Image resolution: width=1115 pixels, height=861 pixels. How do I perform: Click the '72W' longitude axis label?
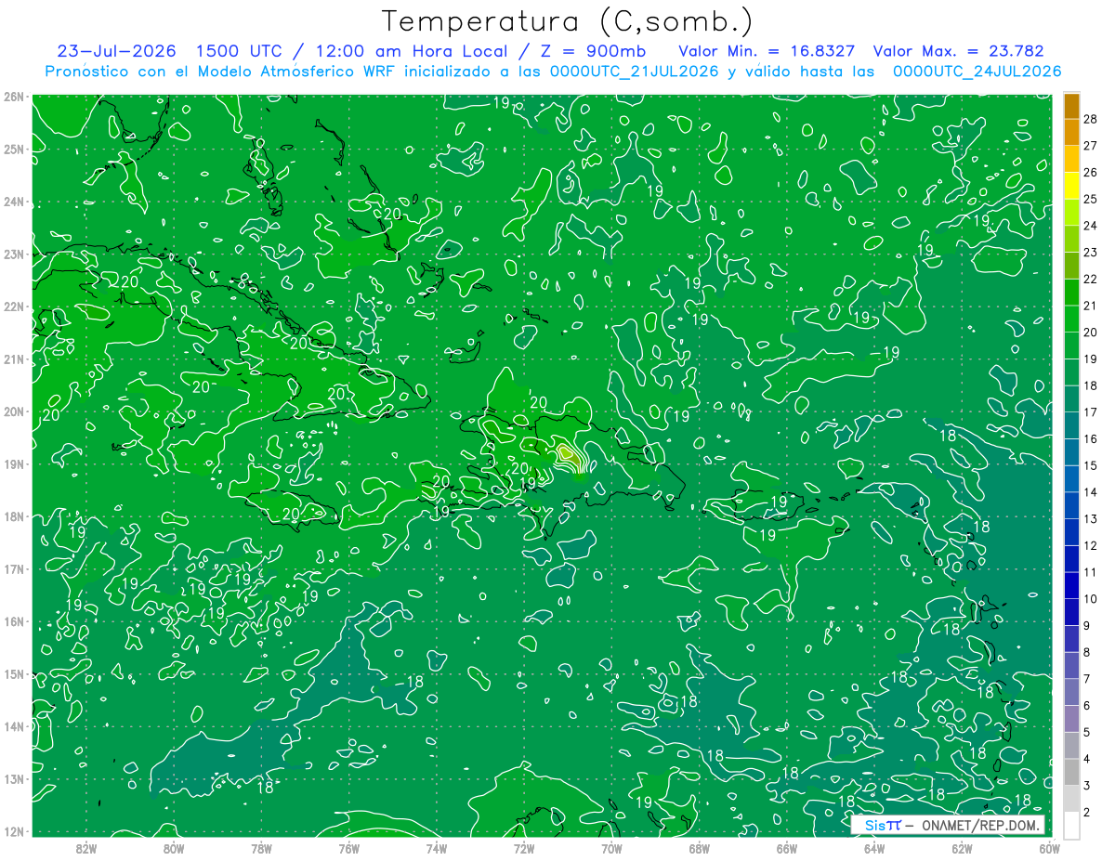tap(524, 848)
